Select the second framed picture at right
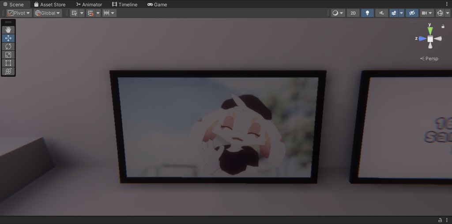Screen dimensions: 452x224 click(x=401, y=126)
